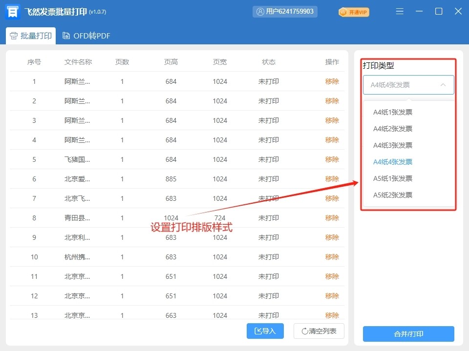Image resolution: width=469 pixels, height=351 pixels.
Task: Collapse the print type dropdown via its chevron
Action: pyautogui.click(x=443, y=84)
